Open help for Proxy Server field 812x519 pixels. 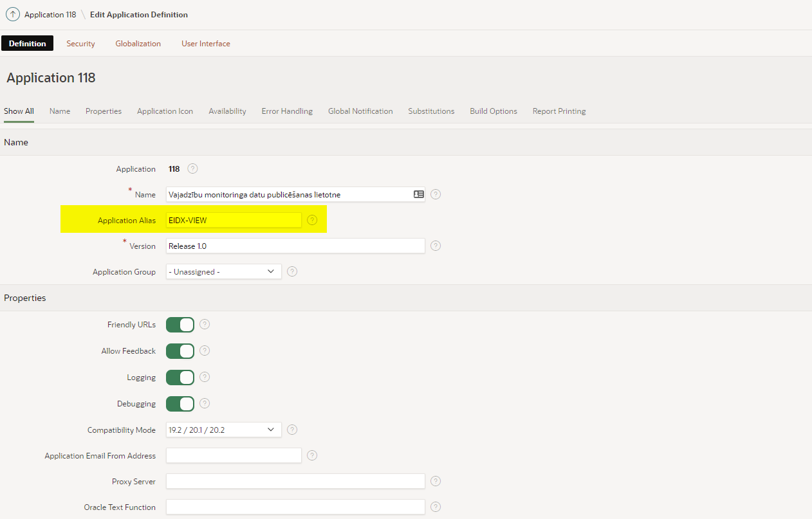click(436, 481)
